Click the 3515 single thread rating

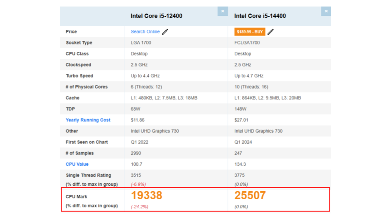(x=136, y=175)
